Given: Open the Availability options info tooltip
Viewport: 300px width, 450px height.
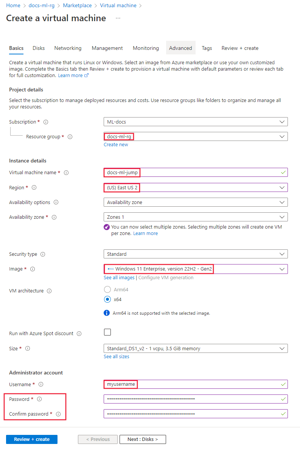Looking at the screenshot, I should pyautogui.click(x=56, y=202).
